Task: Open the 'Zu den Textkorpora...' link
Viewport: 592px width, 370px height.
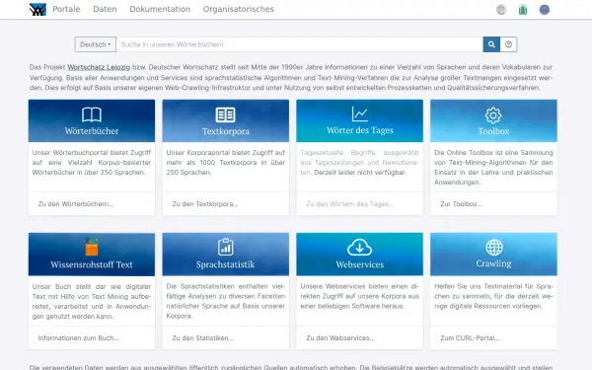Action: (x=205, y=204)
